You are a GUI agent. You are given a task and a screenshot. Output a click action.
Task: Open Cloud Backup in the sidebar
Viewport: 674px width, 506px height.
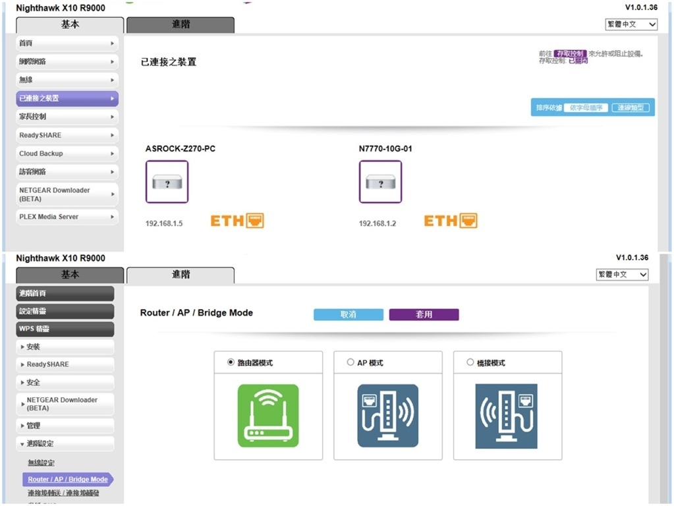click(x=67, y=154)
